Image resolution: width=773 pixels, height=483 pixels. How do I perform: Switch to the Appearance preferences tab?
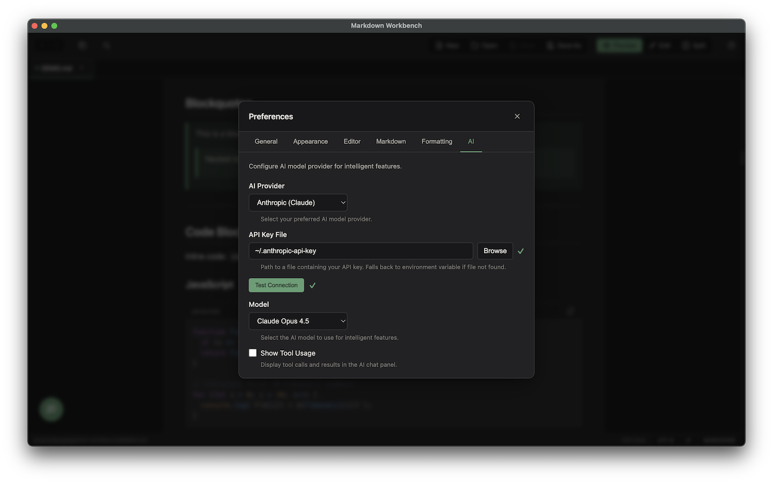click(310, 141)
